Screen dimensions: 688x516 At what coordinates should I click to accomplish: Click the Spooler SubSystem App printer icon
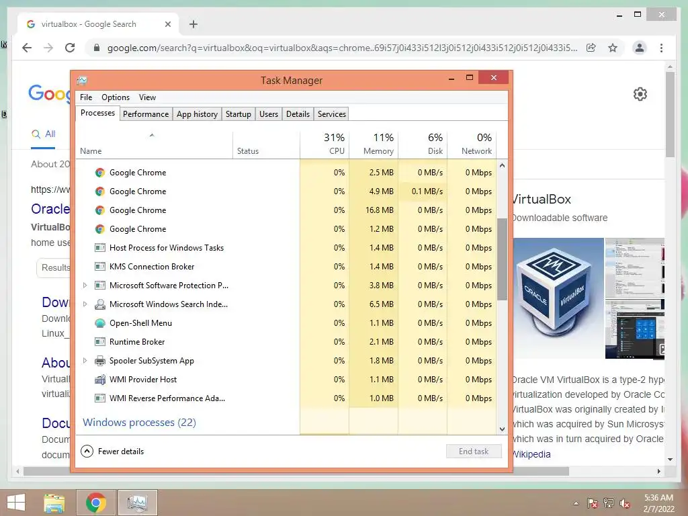[100, 361]
